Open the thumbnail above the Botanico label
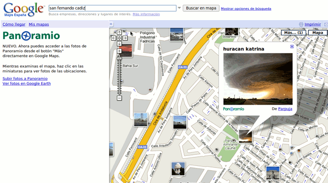Viewport: 328px width, 183px height. pyautogui.click(x=232, y=31)
